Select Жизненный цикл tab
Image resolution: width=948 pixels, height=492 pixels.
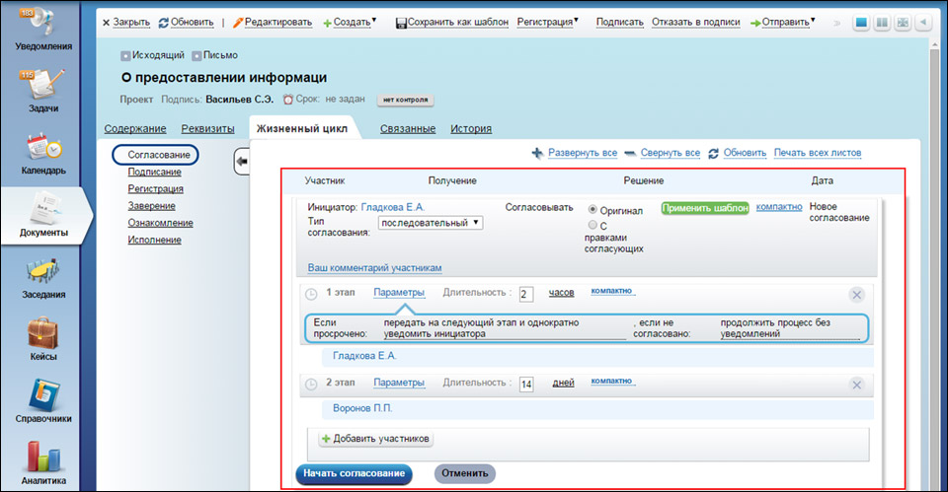point(302,128)
